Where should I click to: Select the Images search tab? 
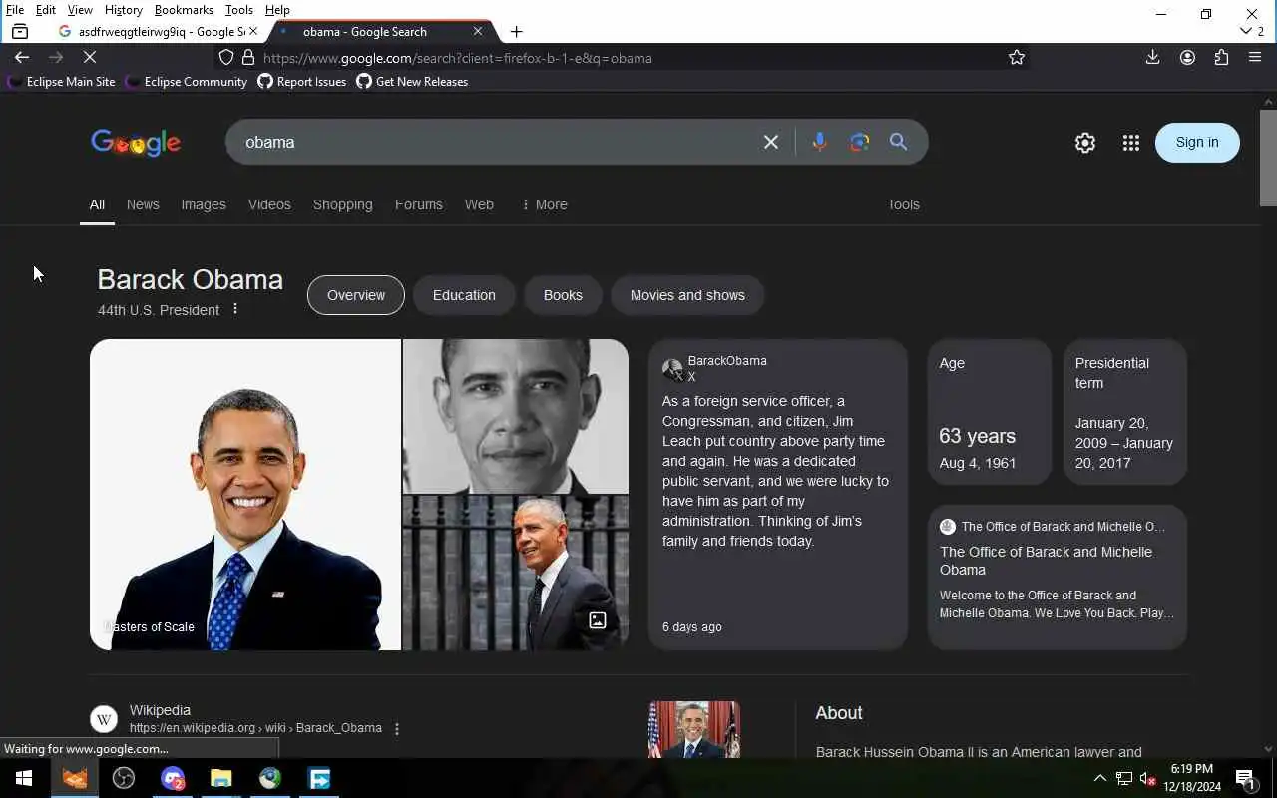coord(204,204)
